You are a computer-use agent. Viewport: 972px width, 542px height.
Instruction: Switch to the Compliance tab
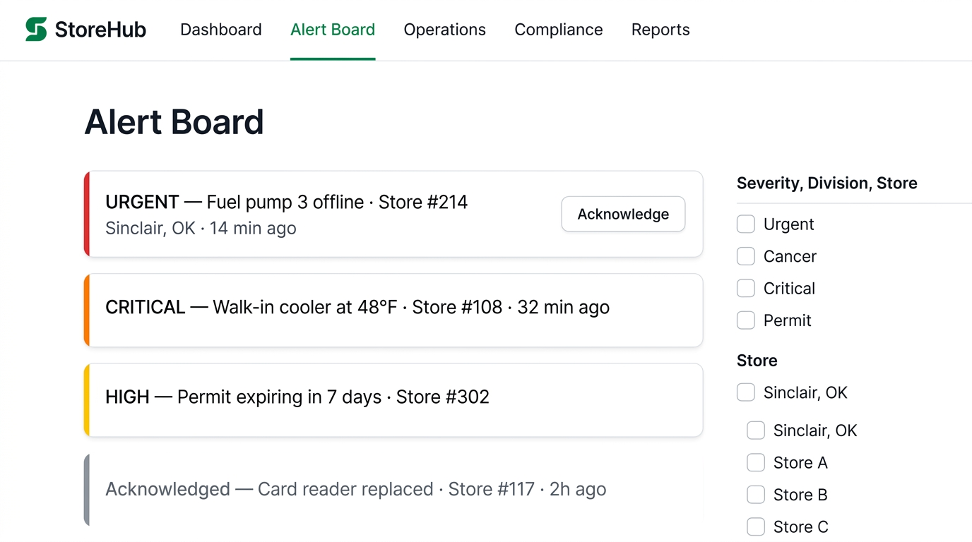[559, 30]
